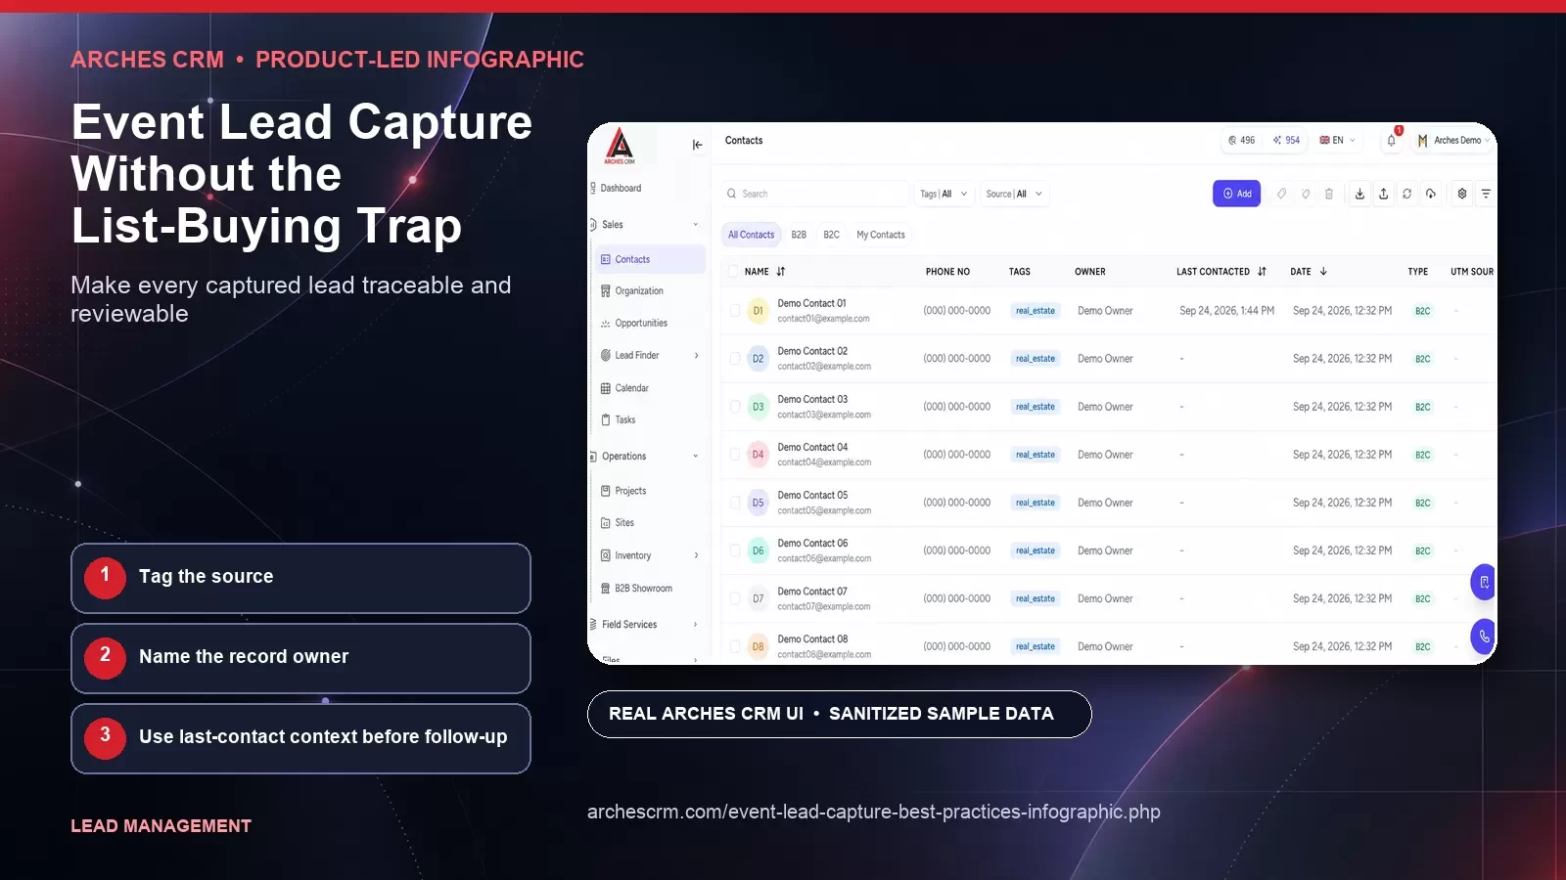Open Projects from the sidebar
The width and height of the screenshot is (1566, 880).
coord(623,491)
